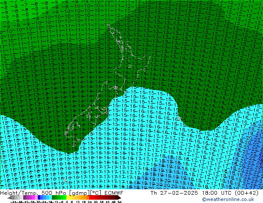Click the [gdmp] unit label

coord(75,193)
